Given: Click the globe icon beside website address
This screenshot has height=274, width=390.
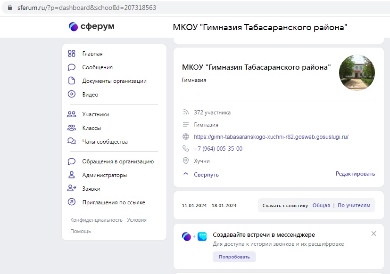Looking at the screenshot, I should pos(186,137).
